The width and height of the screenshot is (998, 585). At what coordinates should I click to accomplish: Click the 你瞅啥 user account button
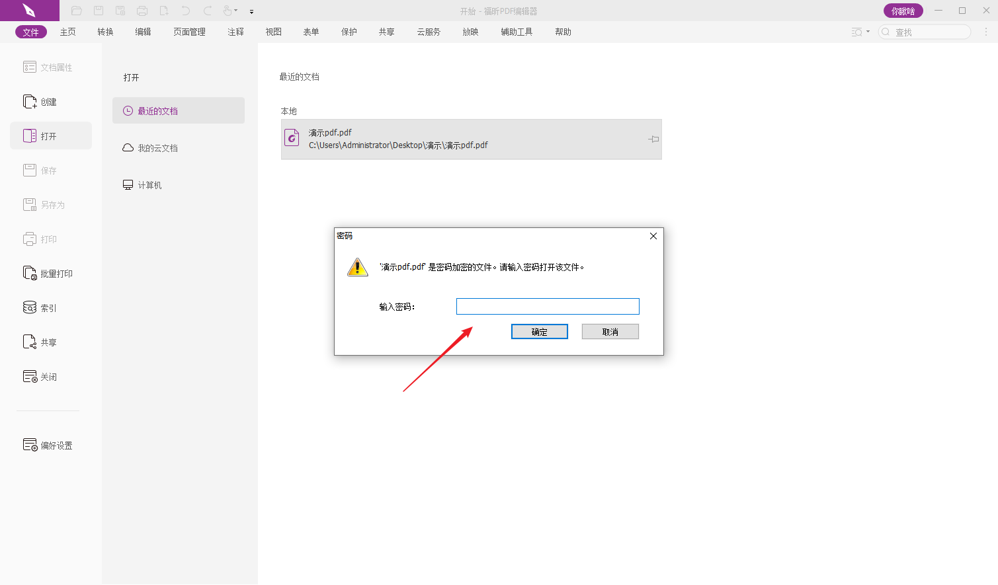click(903, 11)
